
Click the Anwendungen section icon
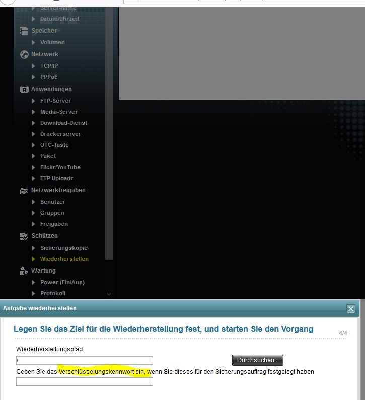pyautogui.click(x=24, y=89)
